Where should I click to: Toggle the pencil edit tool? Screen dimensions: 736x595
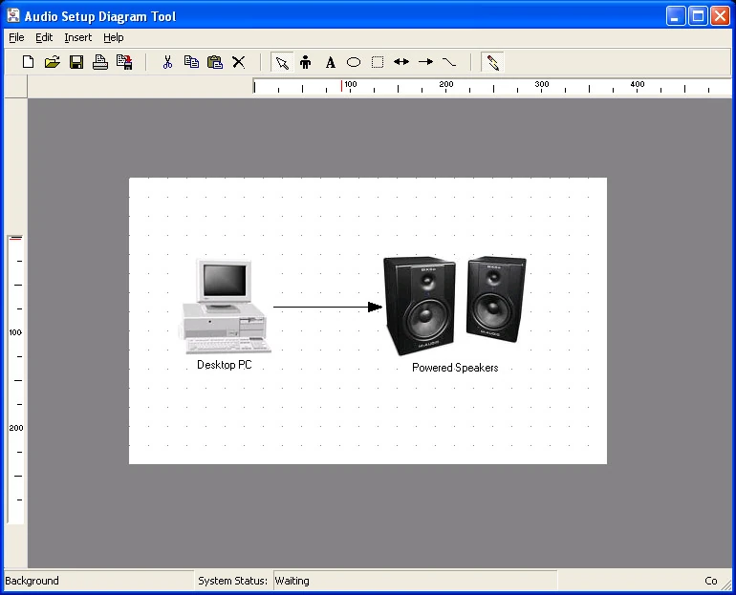pyautogui.click(x=492, y=62)
